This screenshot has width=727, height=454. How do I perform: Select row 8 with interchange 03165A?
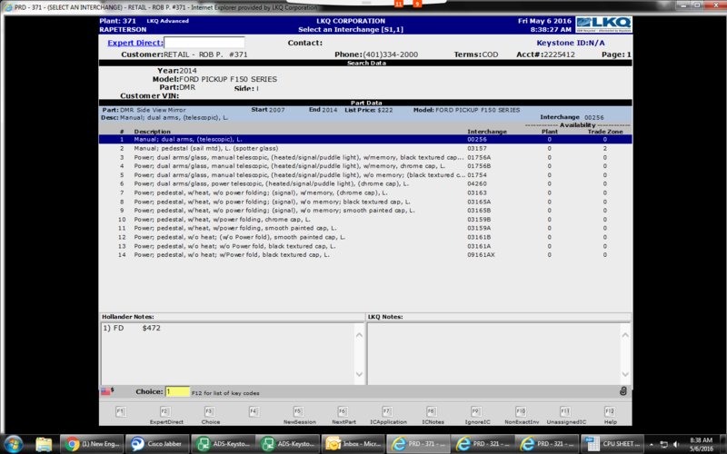click(x=365, y=202)
